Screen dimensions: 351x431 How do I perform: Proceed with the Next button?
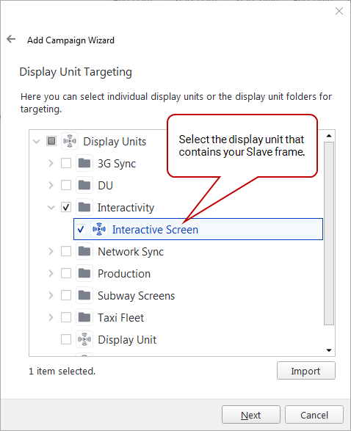(251, 415)
